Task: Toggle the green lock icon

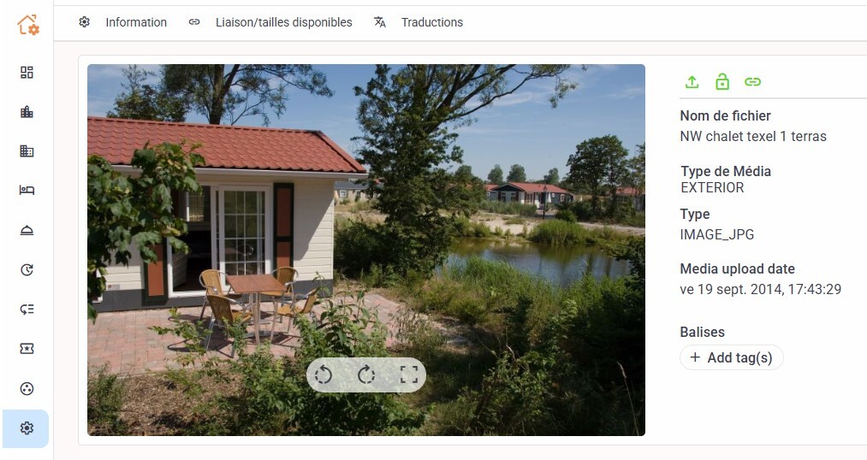Action: click(722, 82)
